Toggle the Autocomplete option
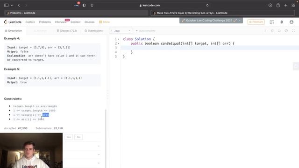This screenshot has width=299, height=168. (146, 31)
